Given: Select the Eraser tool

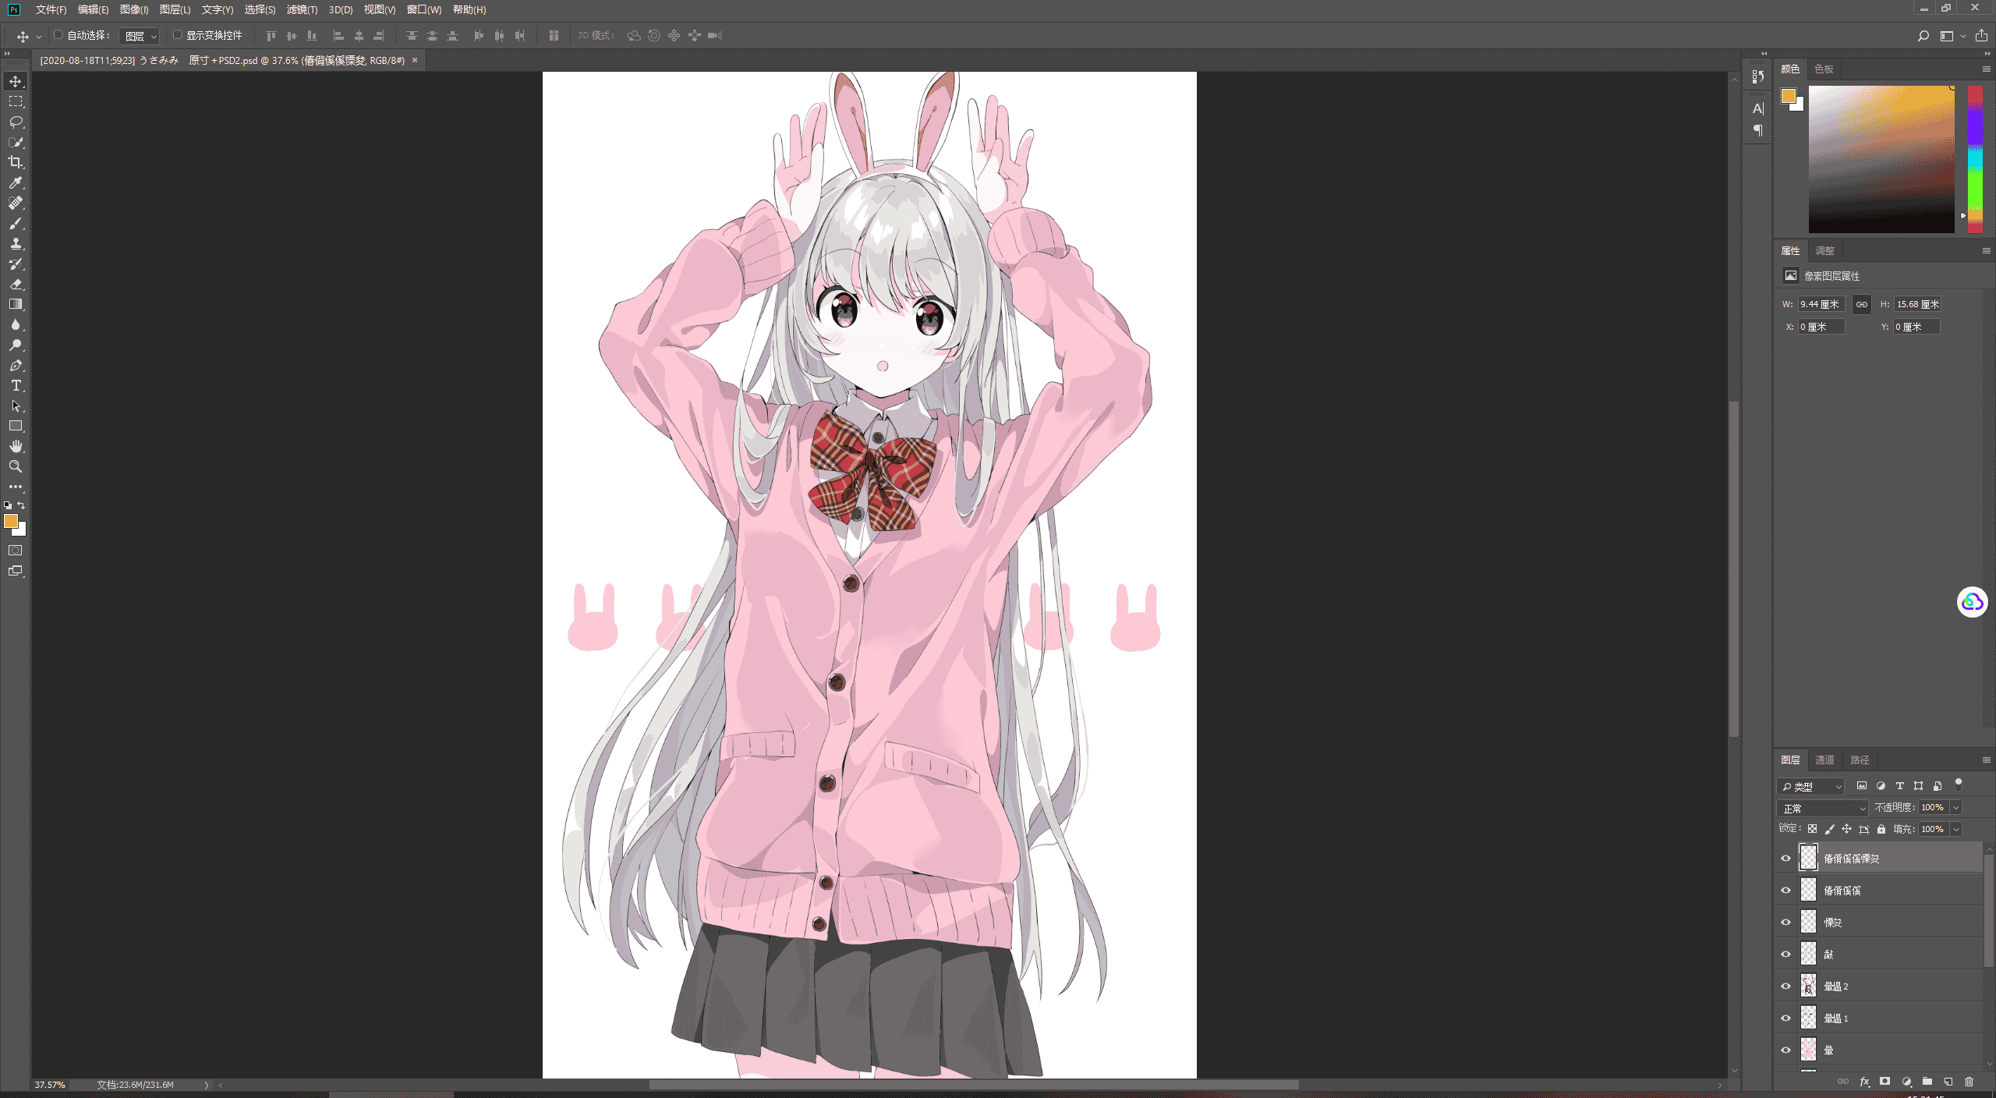Looking at the screenshot, I should [16, 284].
